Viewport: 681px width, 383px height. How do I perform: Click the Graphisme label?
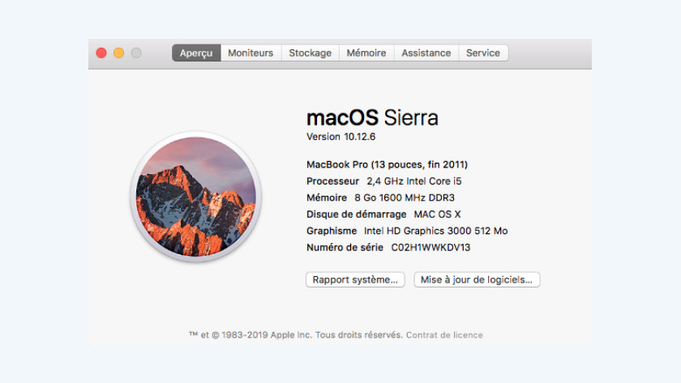[332, 231]
